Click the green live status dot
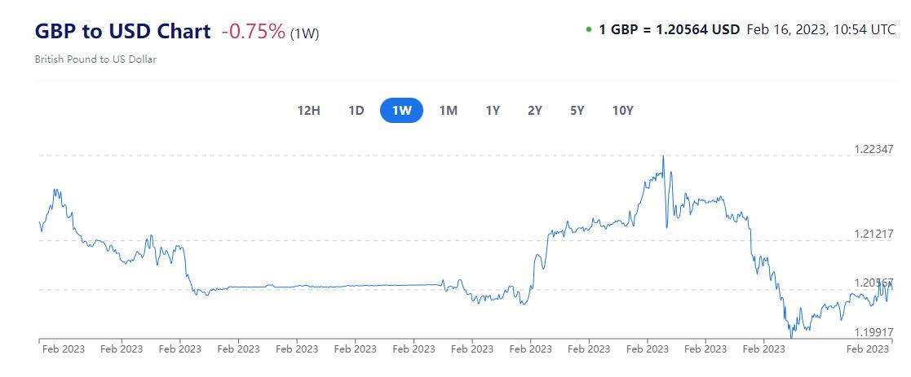 [589, 29]
